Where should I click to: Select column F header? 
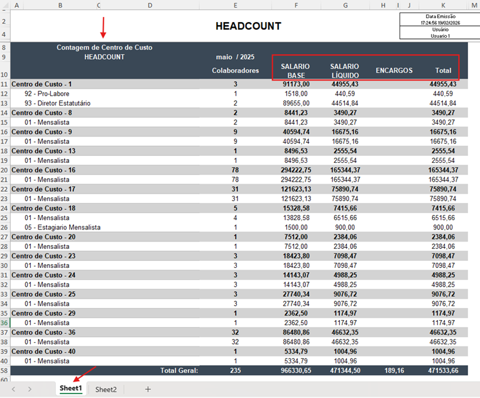[296, 5]
